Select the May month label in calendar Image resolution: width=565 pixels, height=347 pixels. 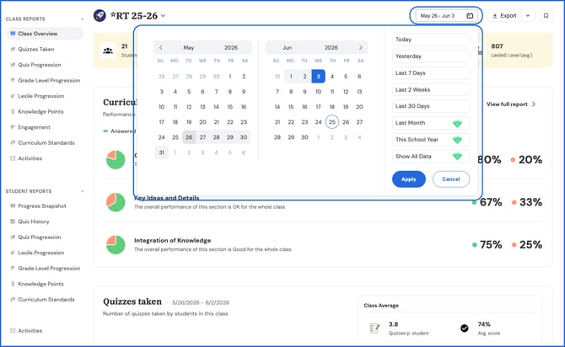(x=188, y=47)
